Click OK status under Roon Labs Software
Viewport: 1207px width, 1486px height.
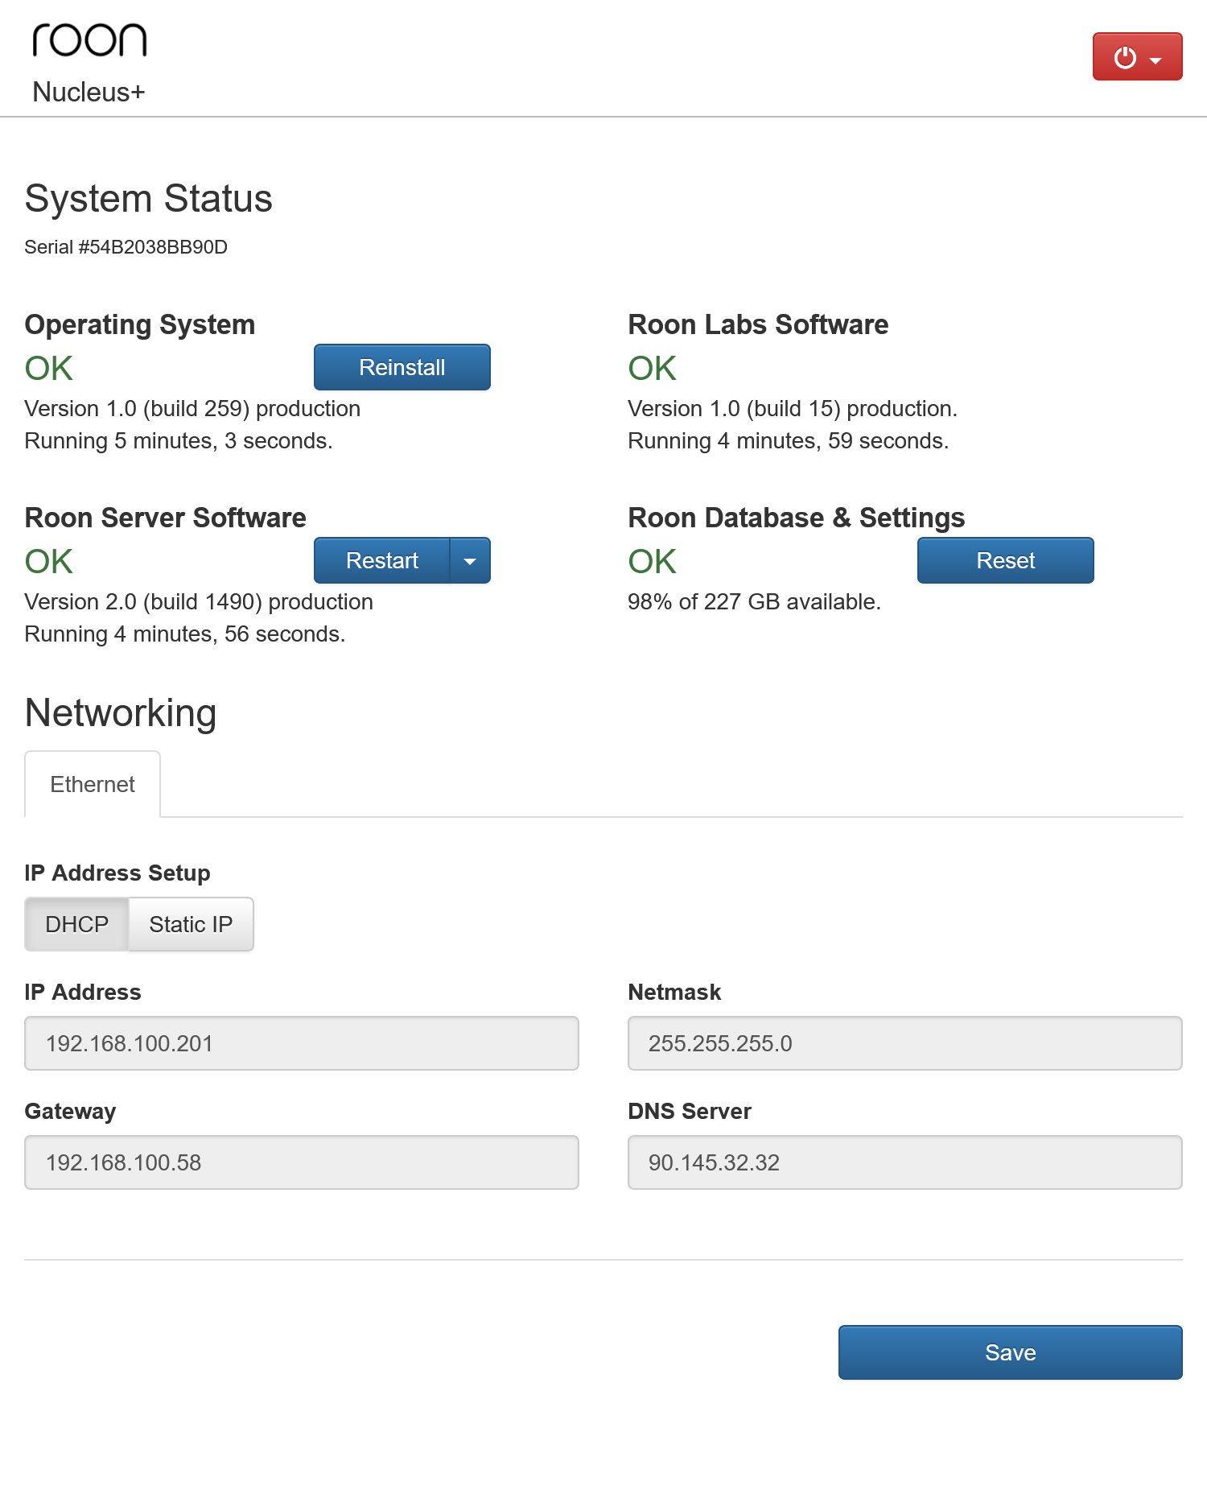click(x=653, y=369)
